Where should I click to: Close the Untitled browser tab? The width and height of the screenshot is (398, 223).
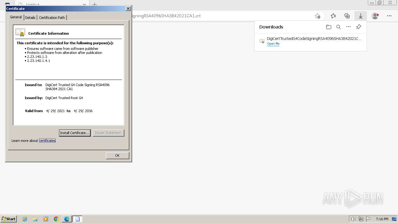[84, 4]
